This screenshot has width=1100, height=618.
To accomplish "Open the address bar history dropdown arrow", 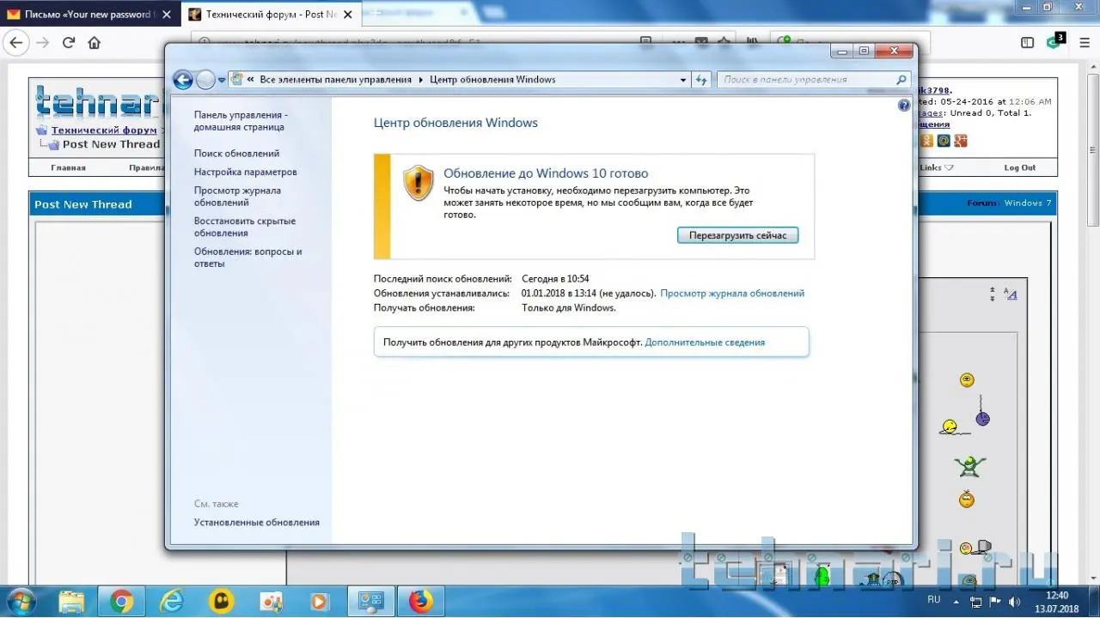I will (683, 80).
